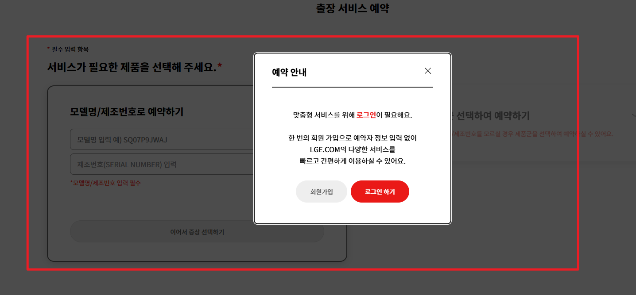Click the 필수 입력 항목 note
This screenshot has width=636, height=295.
(x=68, y=49)
